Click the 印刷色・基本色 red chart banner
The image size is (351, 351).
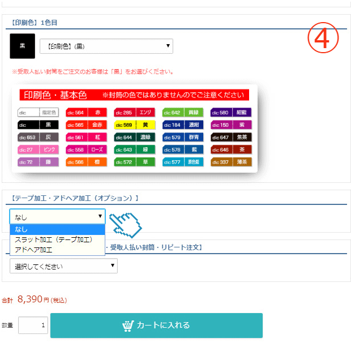point(134,95)
